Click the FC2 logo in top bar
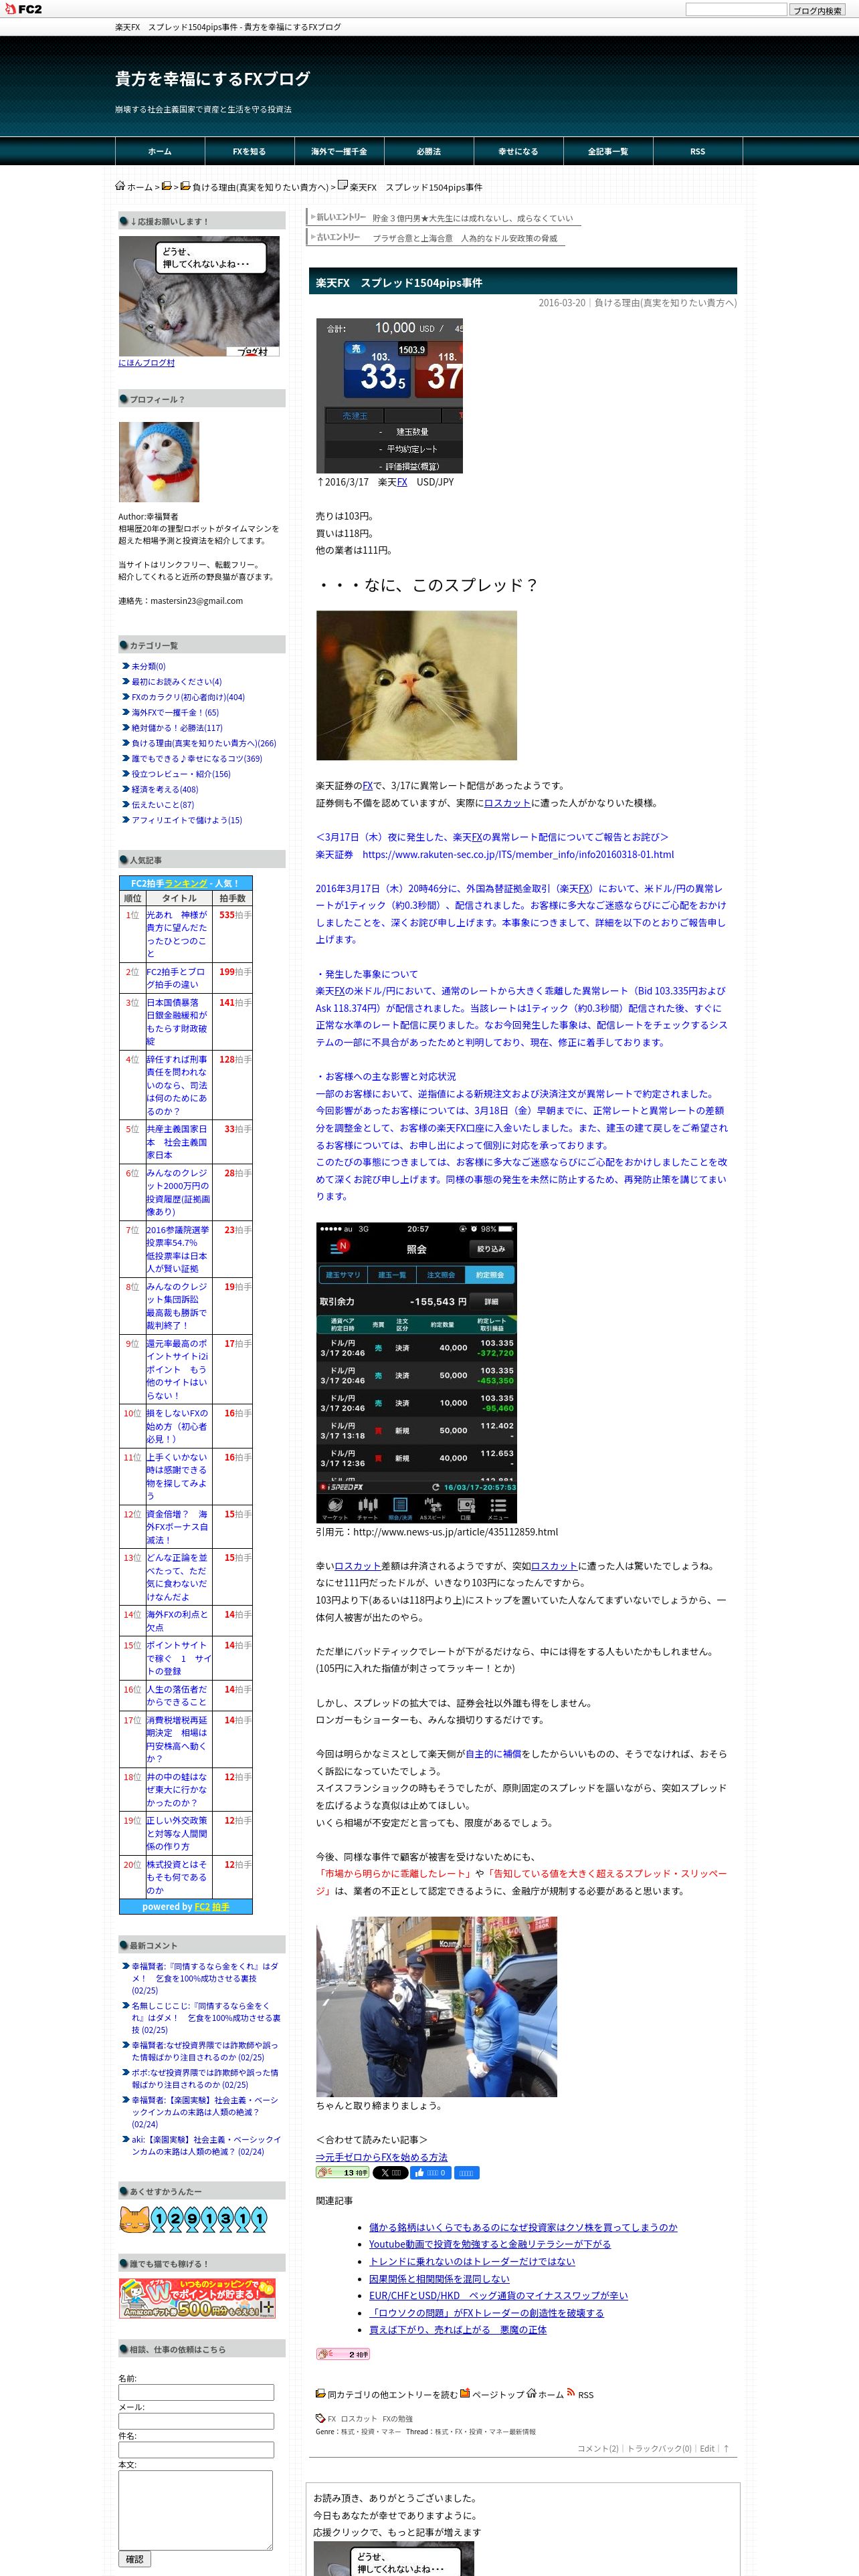This screenshot has height=2576, width=859. point(23,9)
